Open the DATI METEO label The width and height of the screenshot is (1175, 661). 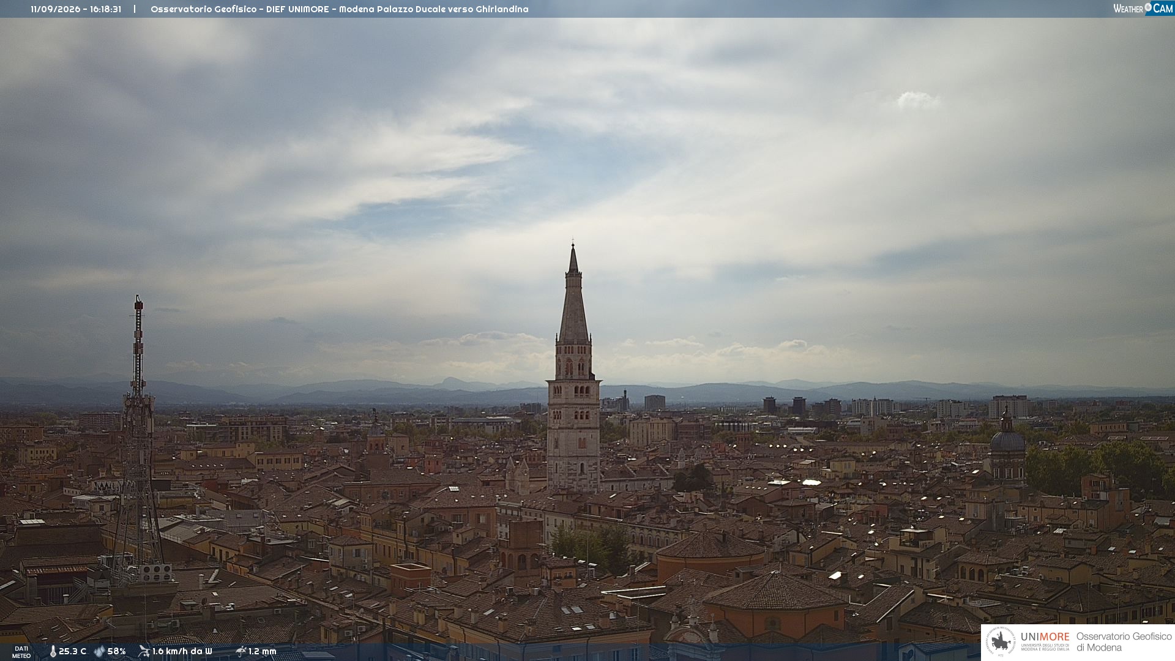(x=21, y=652)
